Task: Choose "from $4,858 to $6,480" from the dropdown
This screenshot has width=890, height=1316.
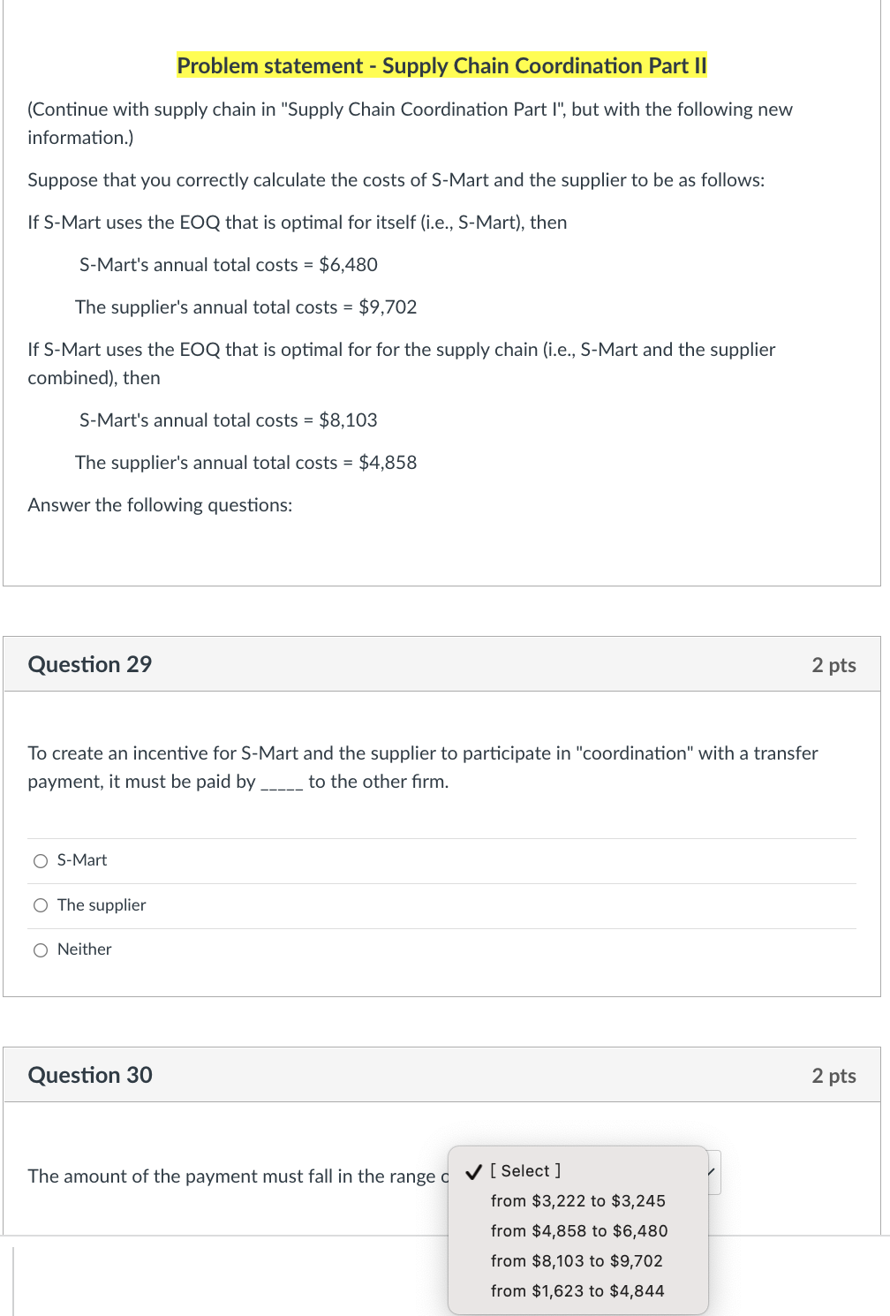Action: pos(578,1230)
